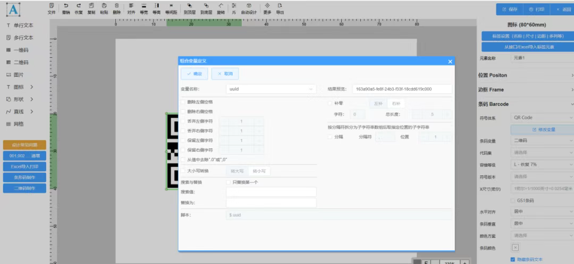Enable 分隔 split checkbox
574x264 pixels.
330,137
